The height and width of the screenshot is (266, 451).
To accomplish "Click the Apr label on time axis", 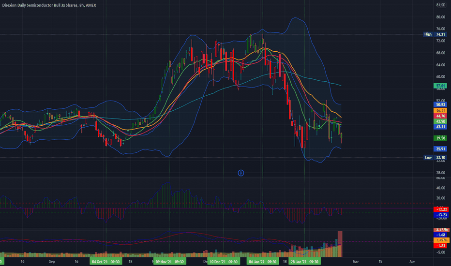I will coord(412,261).
